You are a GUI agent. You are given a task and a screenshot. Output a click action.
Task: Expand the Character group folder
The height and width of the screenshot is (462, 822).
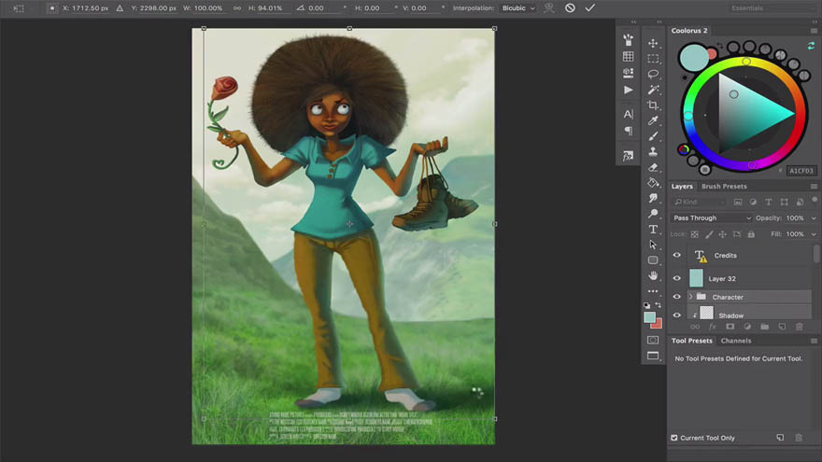point(691,297)
